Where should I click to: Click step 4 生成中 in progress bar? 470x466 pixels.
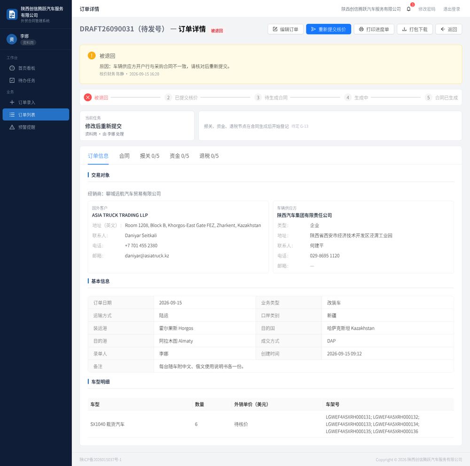(x=356, y=97)
